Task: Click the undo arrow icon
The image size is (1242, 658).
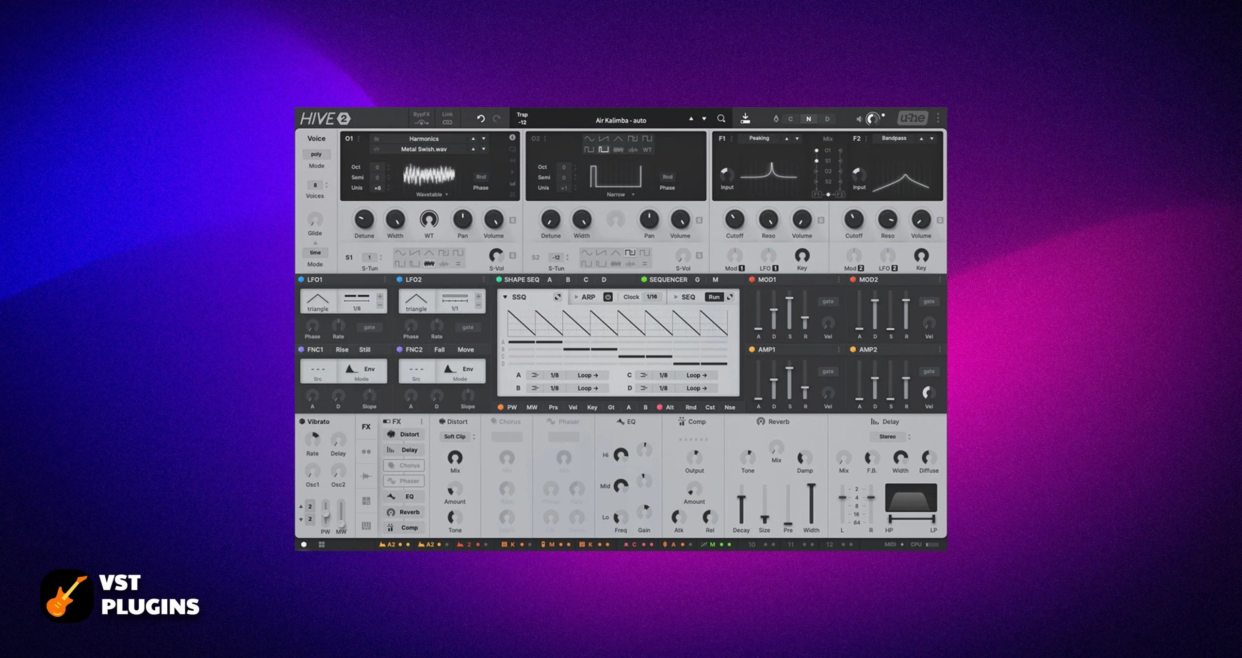Action: pyautogui.click(x=480, y=119)
